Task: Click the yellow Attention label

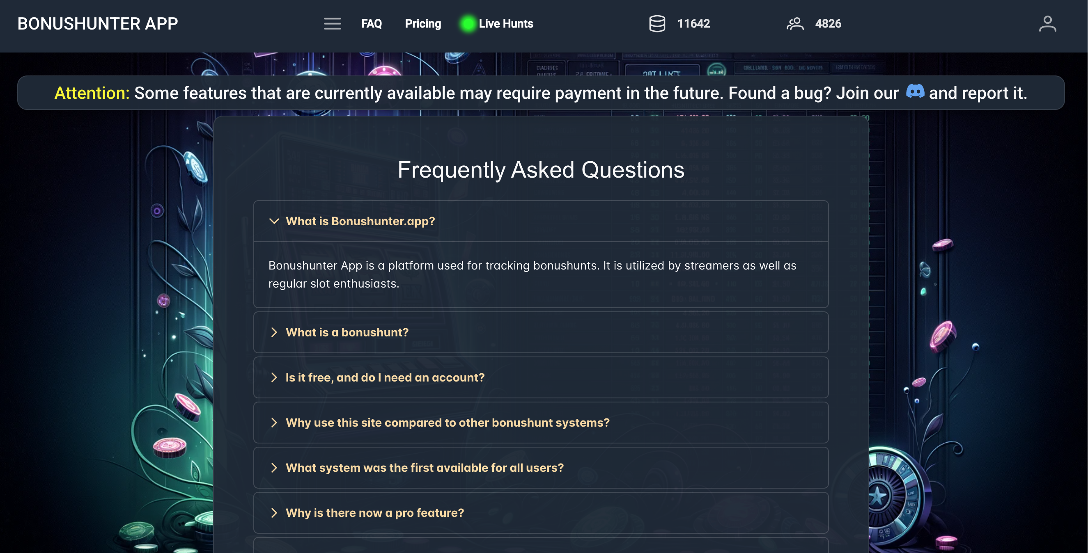Action: click(x=92, y=93)
